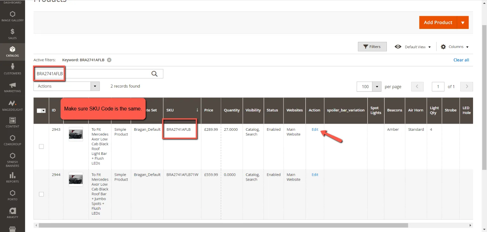Open the per page count dropdown
This screenshot has width=487, height=232.
pyautogui.click(x=377, y=87)
